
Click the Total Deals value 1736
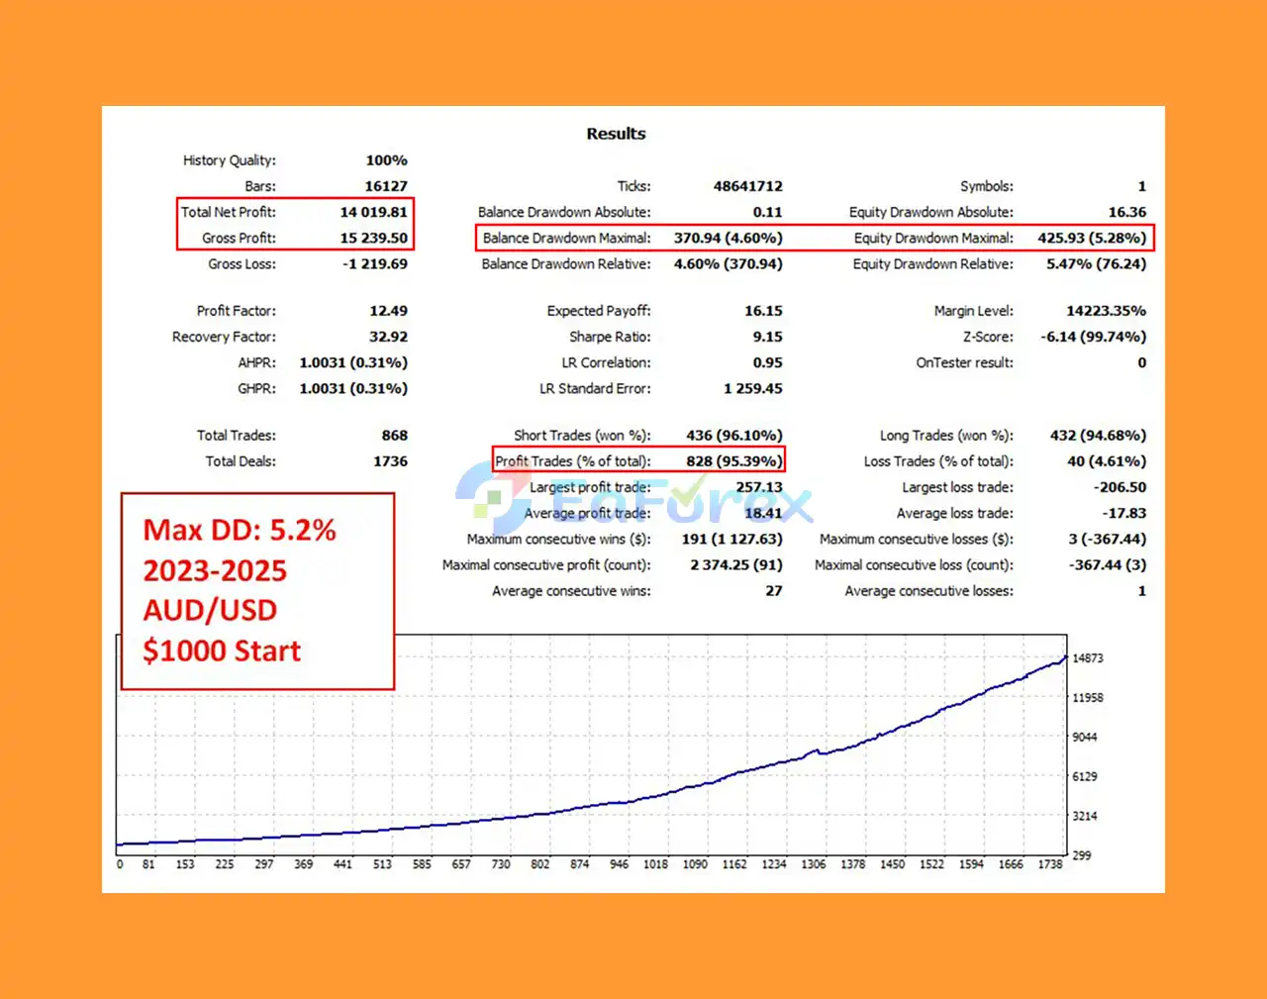pos(390,461)
